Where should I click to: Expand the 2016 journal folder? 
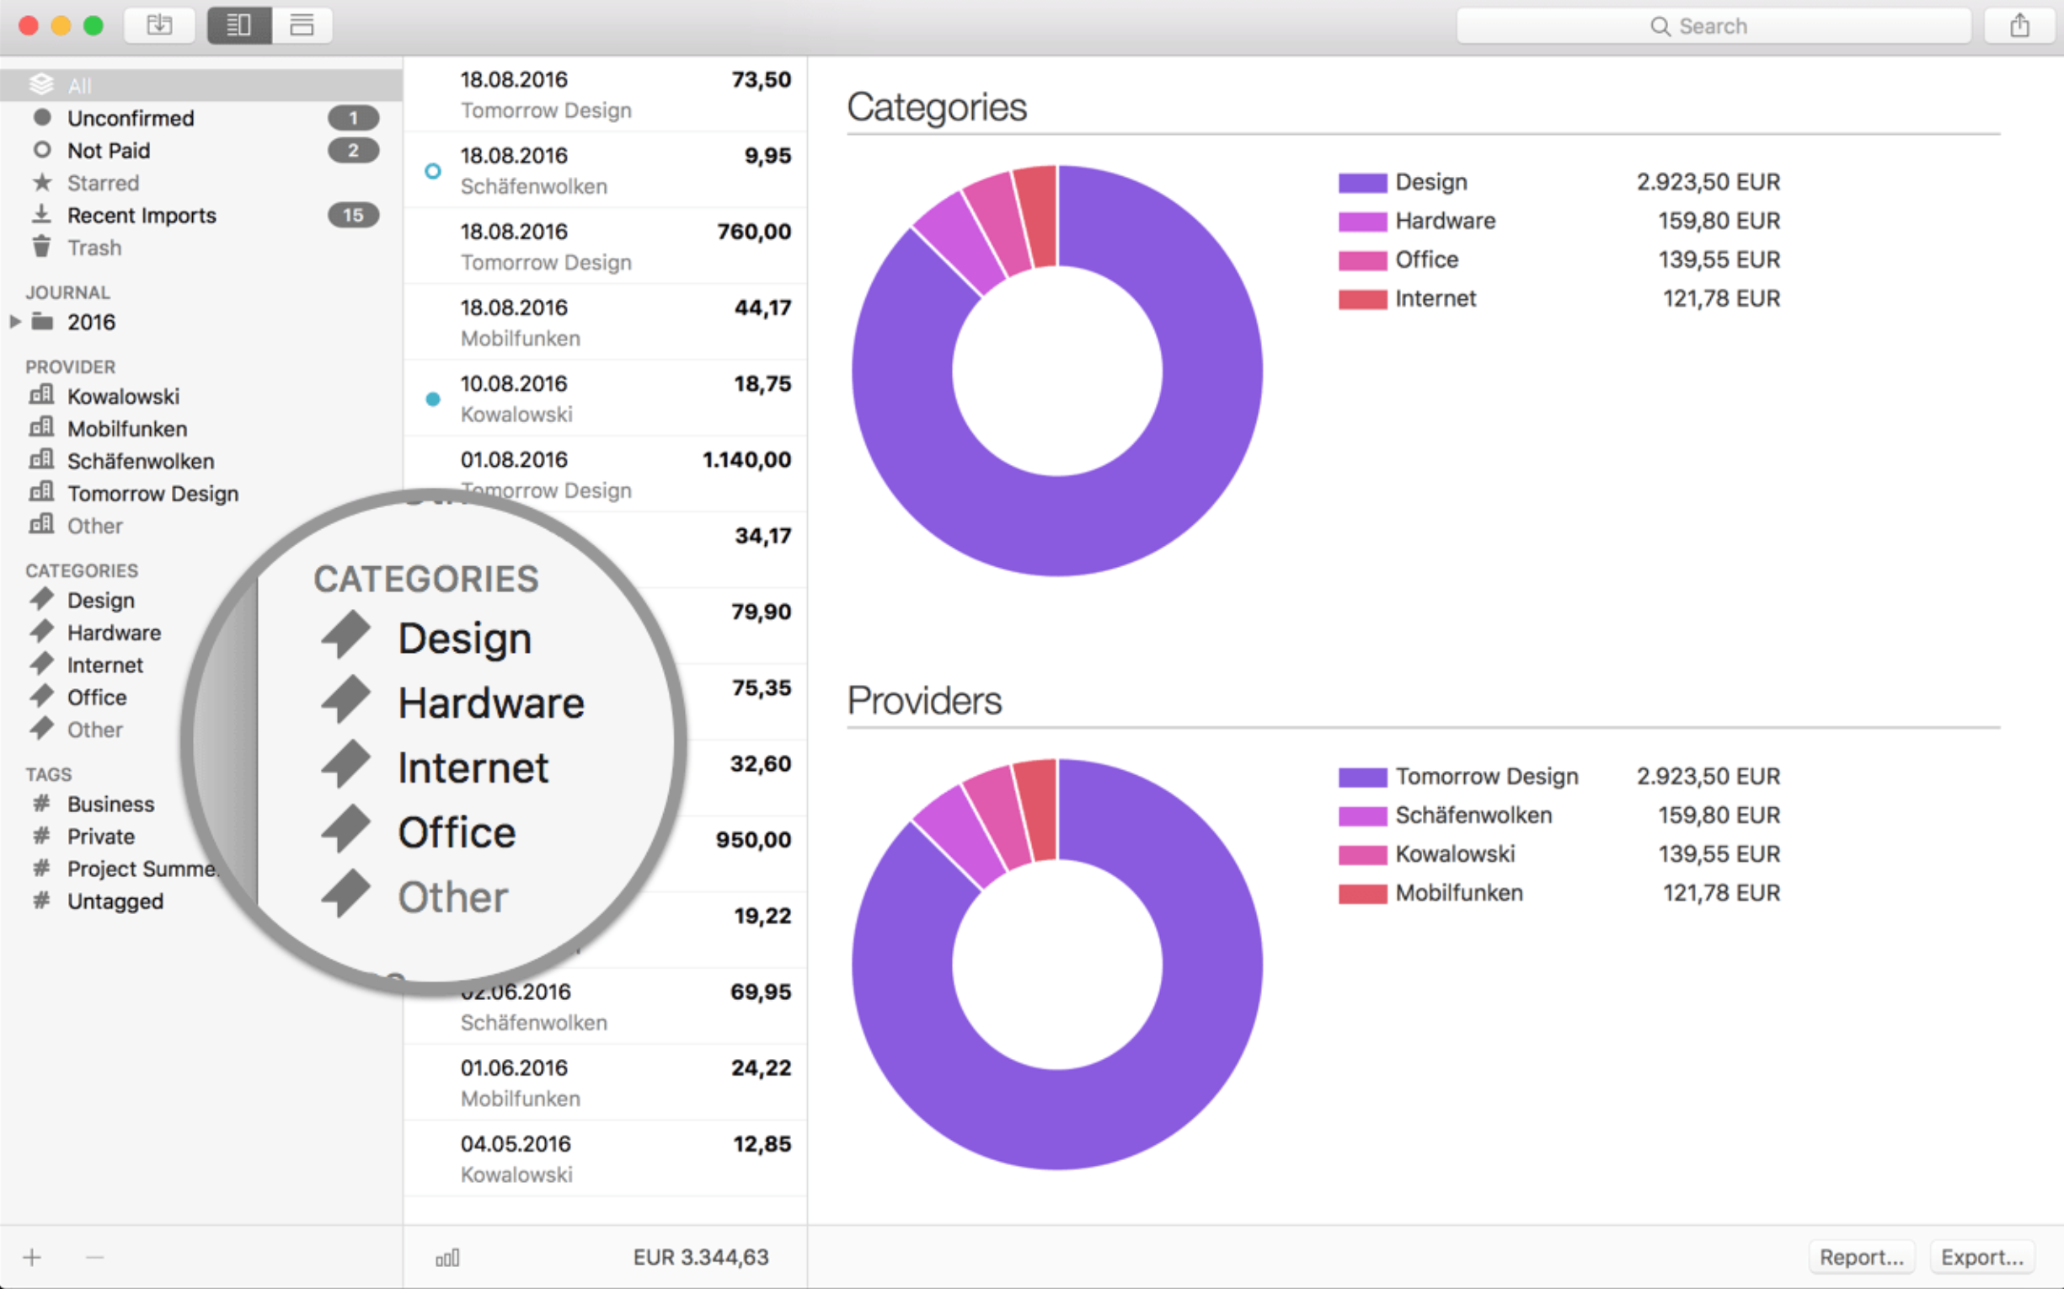point(14,322)
